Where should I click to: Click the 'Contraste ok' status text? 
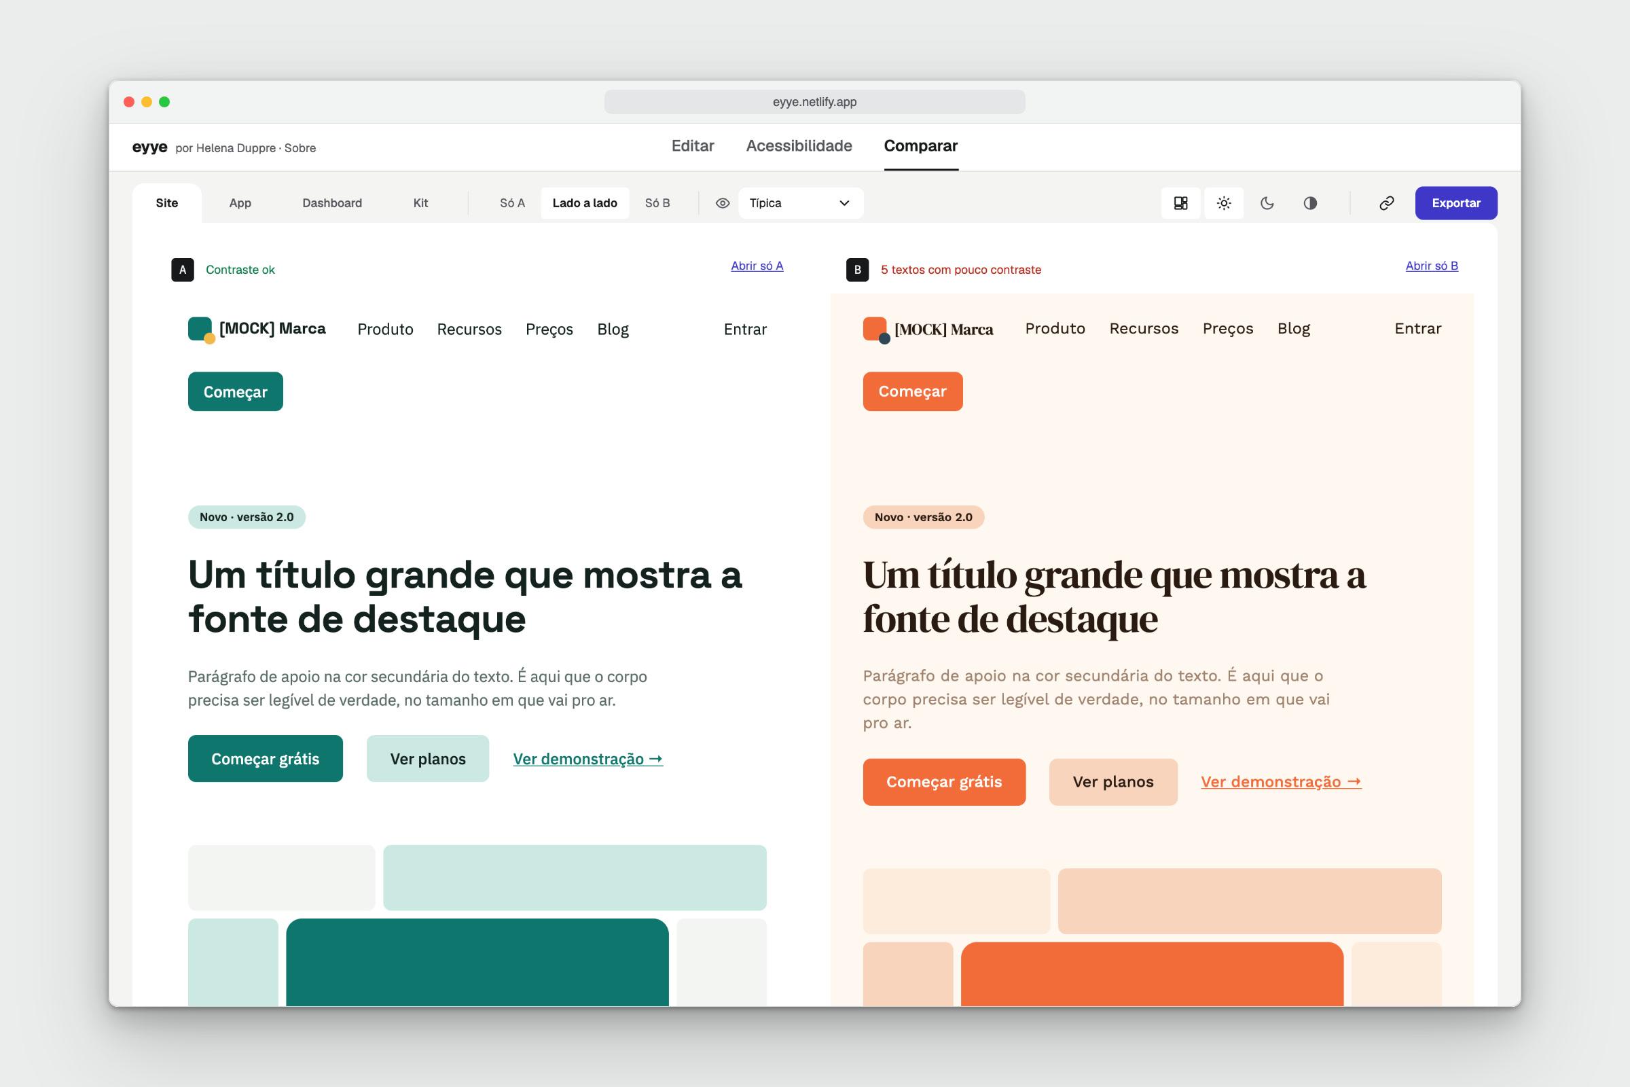[240, 270]
